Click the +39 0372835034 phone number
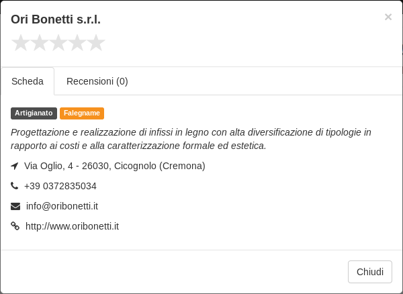This screenshot has height=294, width=403. 60,186
